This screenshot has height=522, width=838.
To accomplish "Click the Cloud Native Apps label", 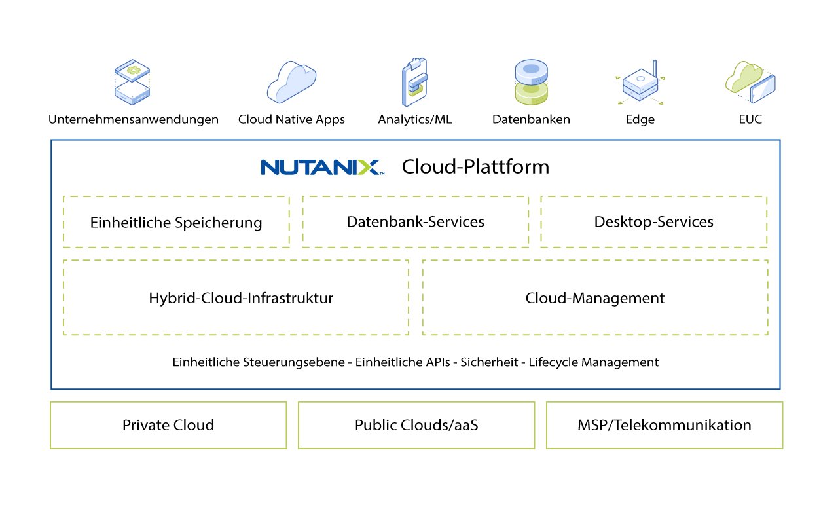I will (291, 119).
